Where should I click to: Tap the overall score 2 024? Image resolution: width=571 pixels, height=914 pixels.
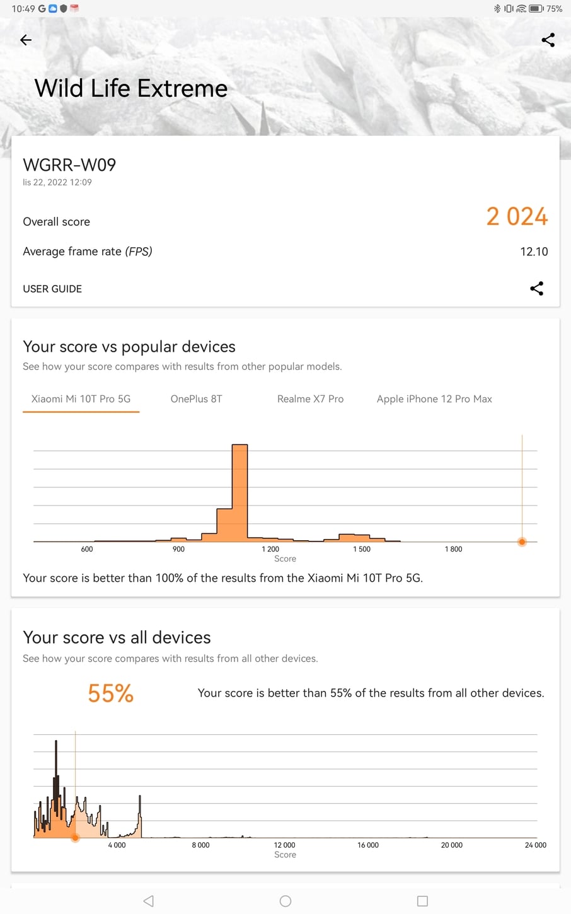point(517,217)
